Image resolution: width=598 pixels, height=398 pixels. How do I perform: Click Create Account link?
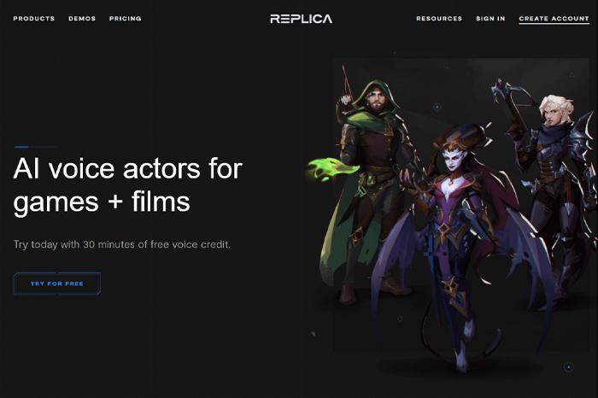(554, 19)
